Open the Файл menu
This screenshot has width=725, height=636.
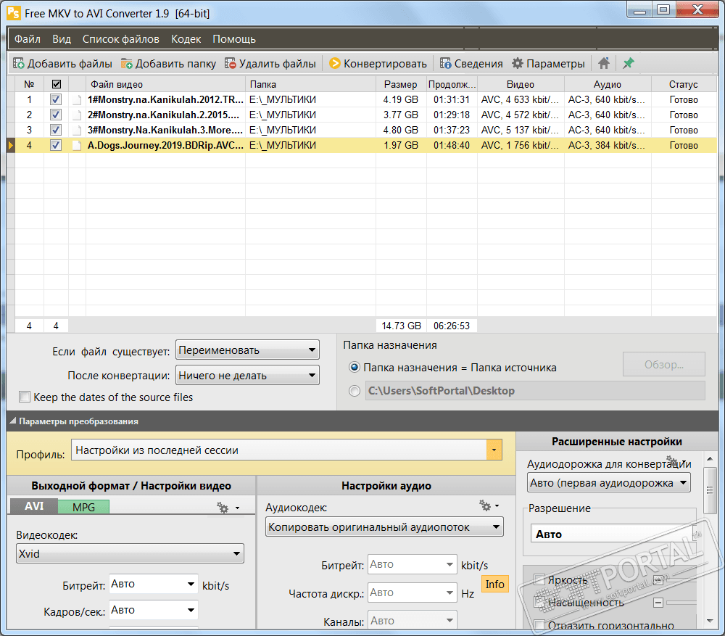click(x=28, y=39)
